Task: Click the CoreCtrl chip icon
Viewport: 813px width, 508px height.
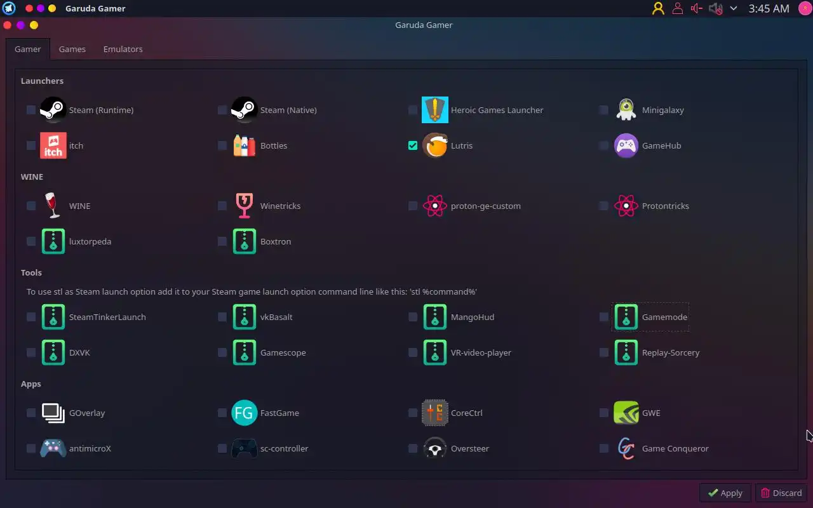Action: coord(435,413)
